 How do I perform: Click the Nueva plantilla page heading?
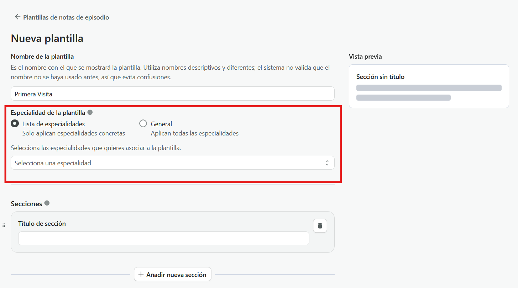47,38
